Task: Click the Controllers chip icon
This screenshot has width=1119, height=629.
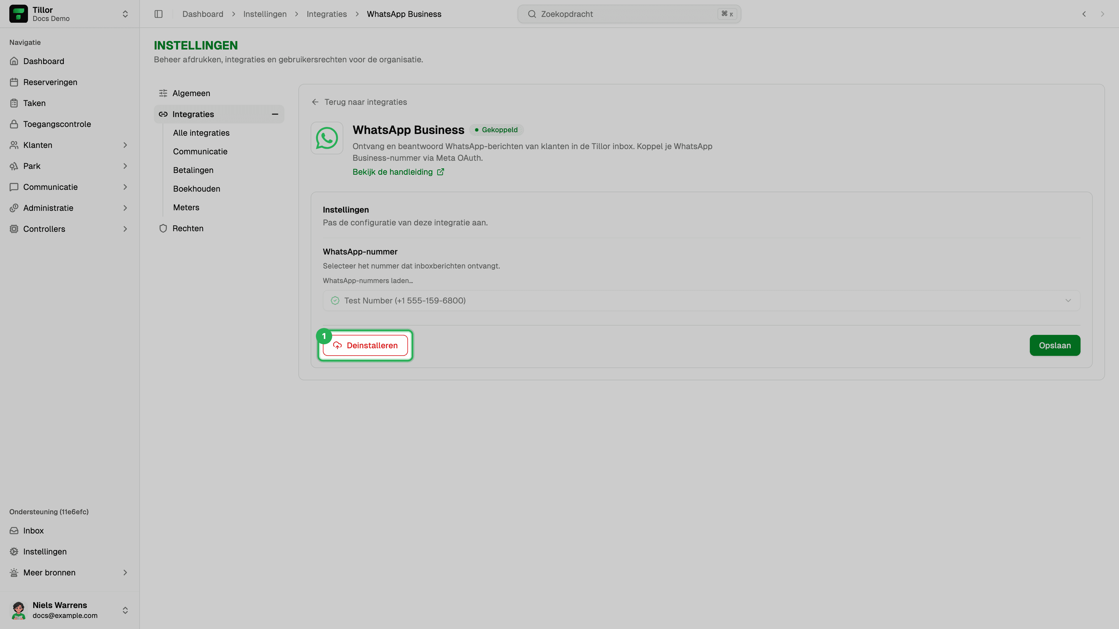Action: tap(14, 229)
